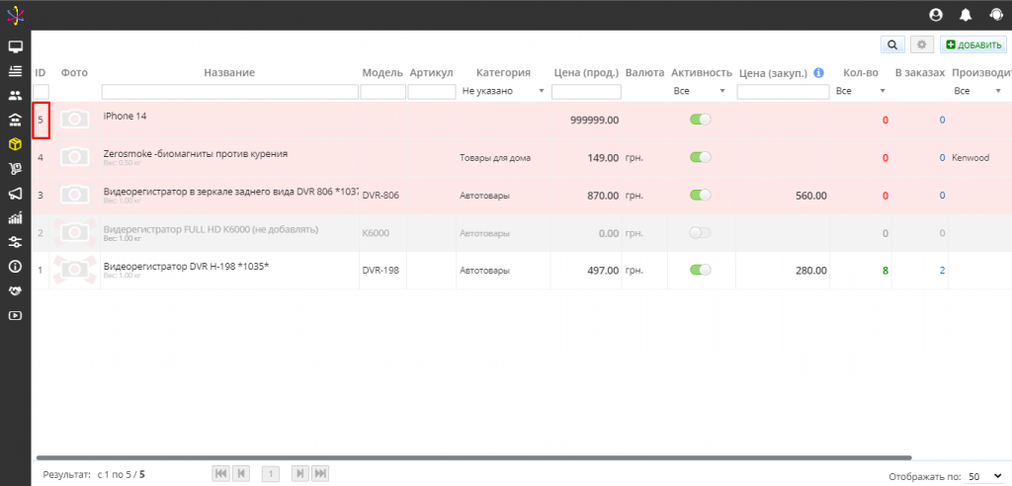
Task: Focus the Модель filter field
Action: pos(382,92)
